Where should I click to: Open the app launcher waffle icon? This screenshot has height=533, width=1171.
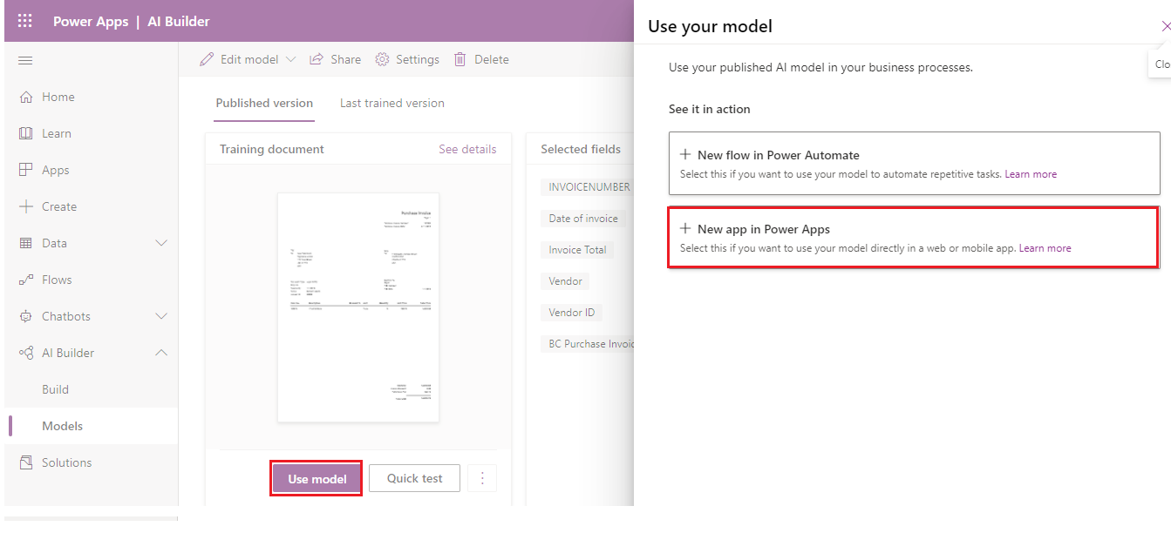point(25,21)
